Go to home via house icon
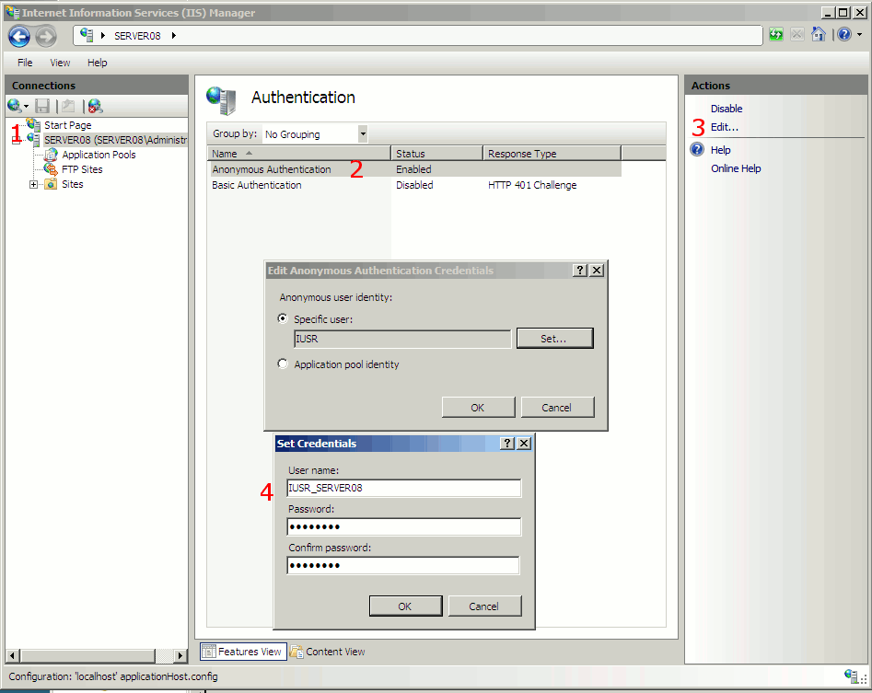The height and width of the screenshot is (693, 872). pyautogui.click(x=818, y=34)
